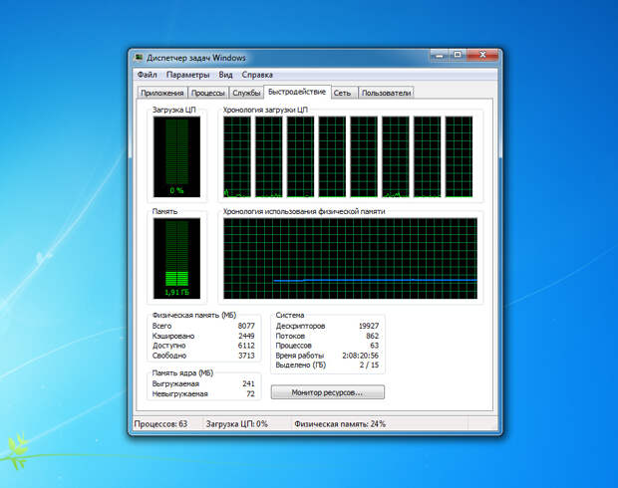This screenshot has width=618, height=488.
Task: Click the Процессов value 63 in Система
Action: click(375, 346)
